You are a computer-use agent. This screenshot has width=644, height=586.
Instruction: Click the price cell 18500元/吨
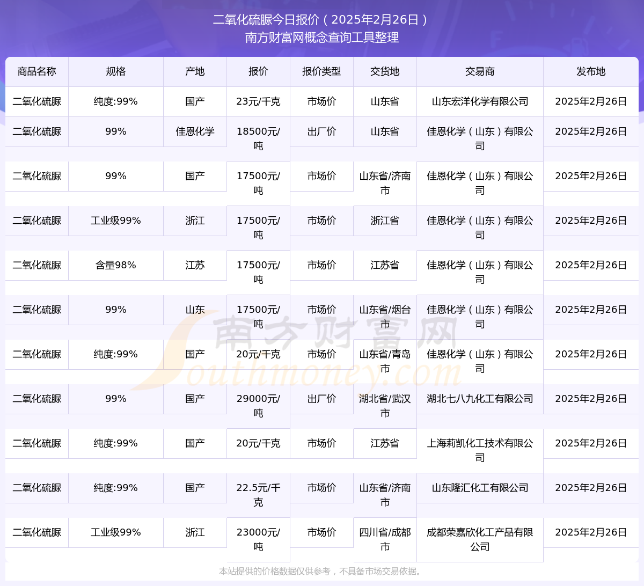[258, 138]
